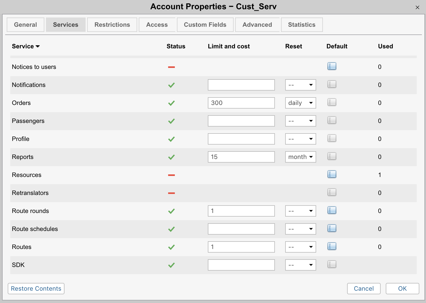The image size is (426, 303).
Task: Confirm changes with the OK button
Action: click(x=402, y=288)
